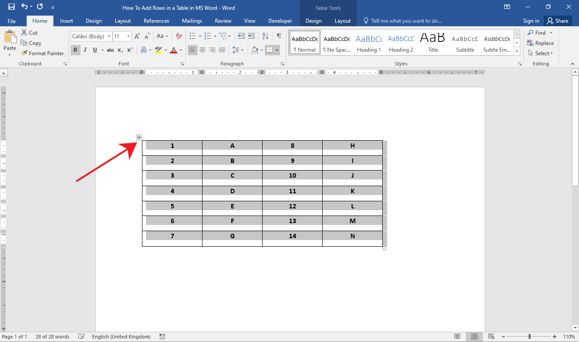The image size is (579, 342).
Task: Open Customize Quick Access Toolbar dropdown
Action: click(53, 8)
